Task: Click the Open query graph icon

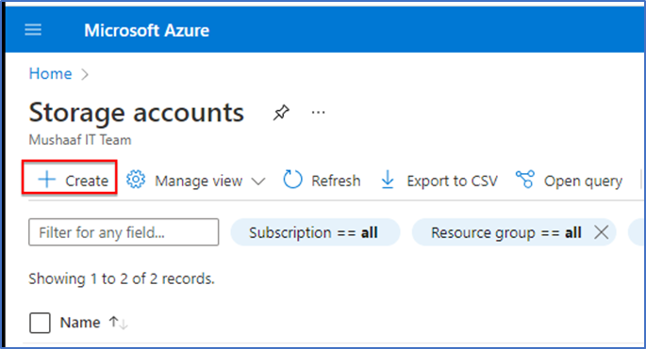Action: (x=525, y=180)
